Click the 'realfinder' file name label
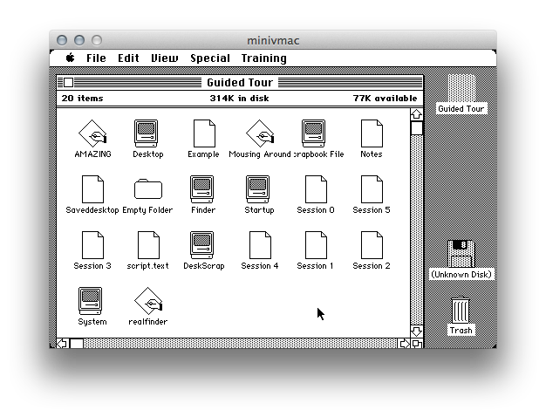Screen dimensions: 546x417 coord(148,322)
